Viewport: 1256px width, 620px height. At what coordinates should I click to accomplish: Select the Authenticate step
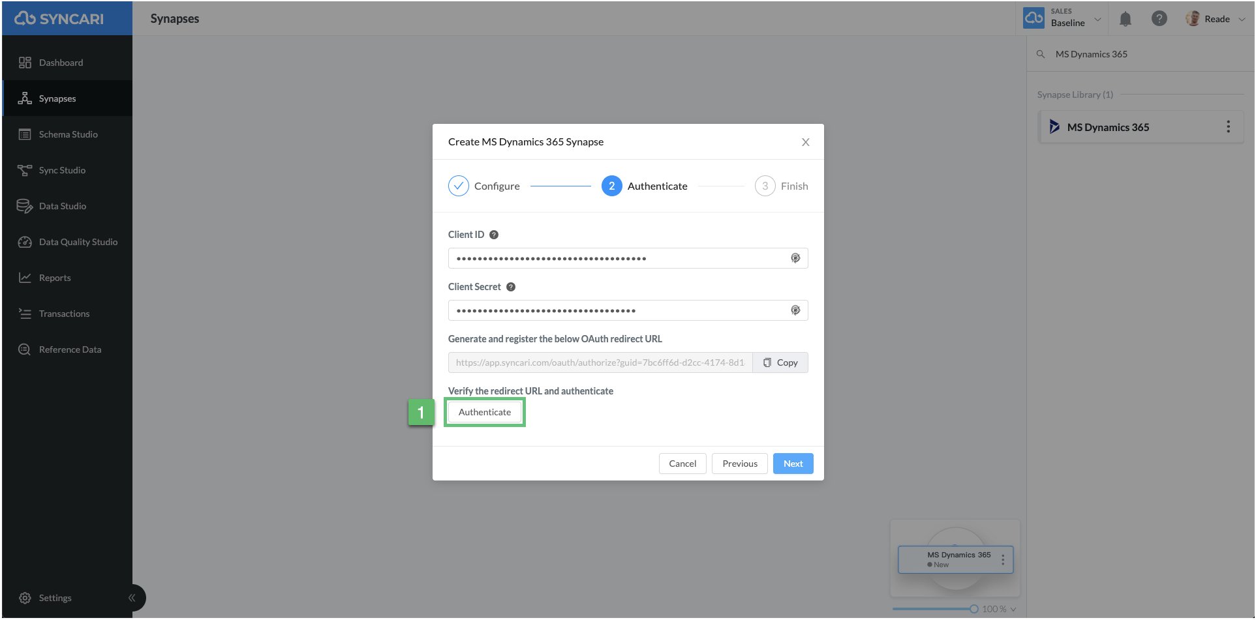[645, 186]
